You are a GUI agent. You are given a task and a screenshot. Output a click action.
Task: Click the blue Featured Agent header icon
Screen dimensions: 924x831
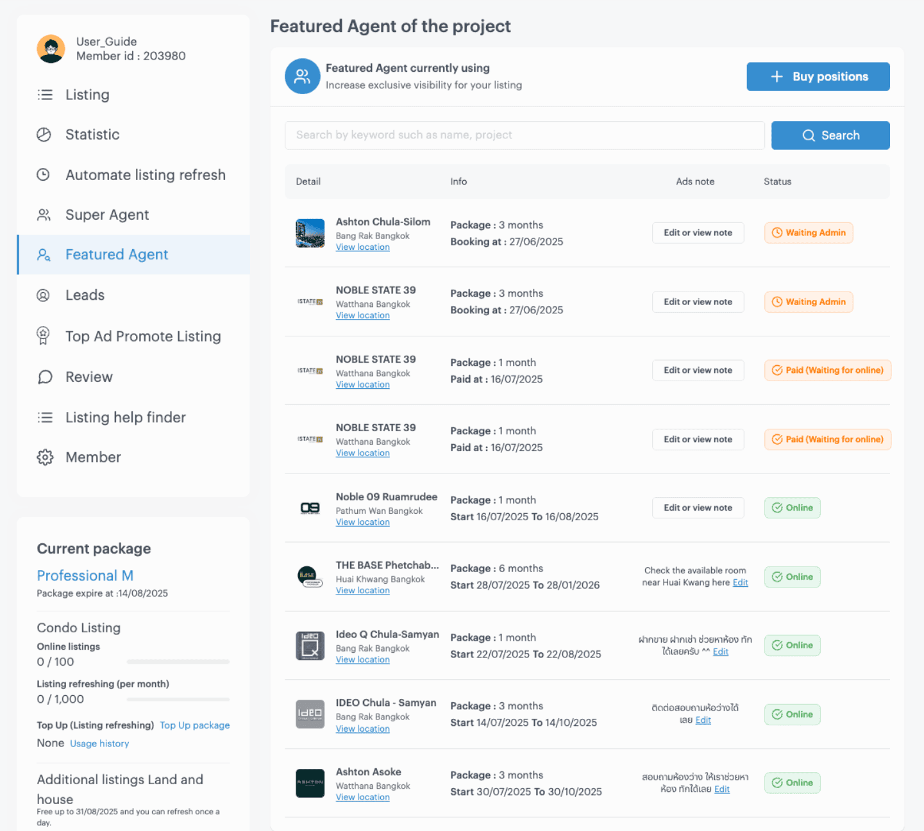tap(303, 76)
